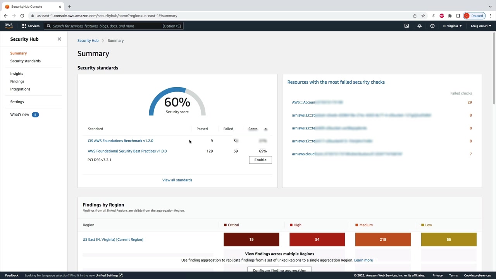Open the Terms footer link

pos(453,276)
